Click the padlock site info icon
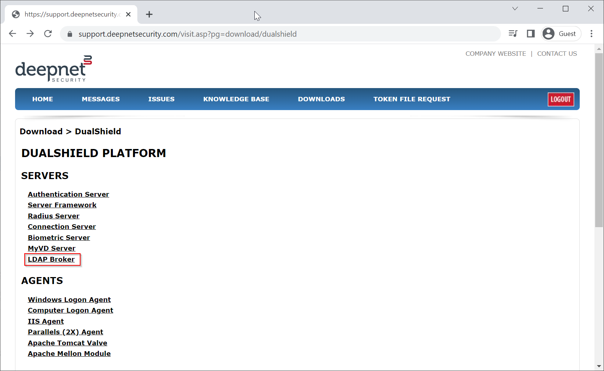The width and height of the screenshot is (604, 371). [70, 34]
